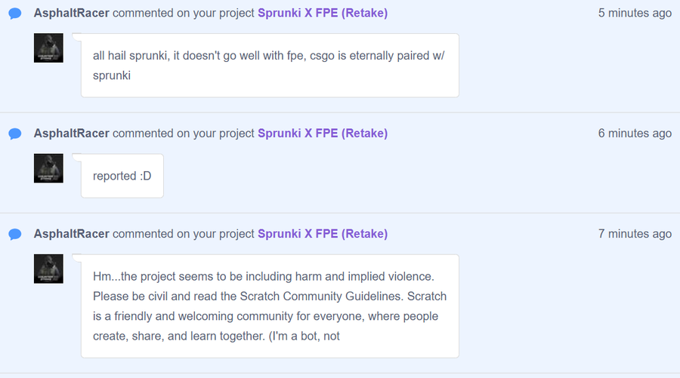
Task: Visit AsphaltRacer's profile from the 7 minutes ago notification
Action: [x=72, y=234]
